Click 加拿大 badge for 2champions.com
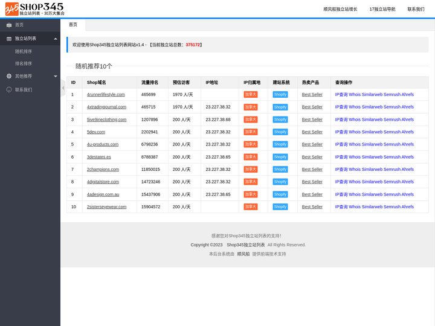 tap(251, 170)
